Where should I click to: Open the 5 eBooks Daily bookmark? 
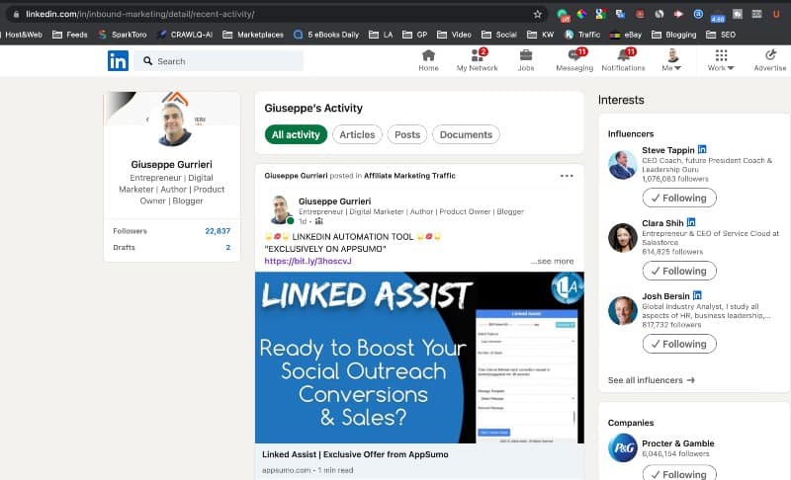[326, 35]
